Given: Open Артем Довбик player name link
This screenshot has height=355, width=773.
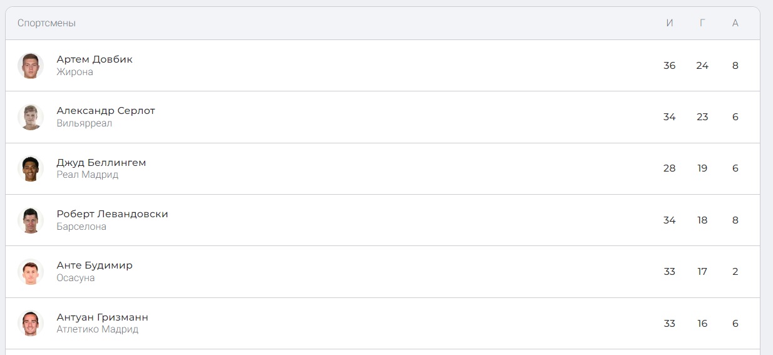Looking at the screenshot, I should coord(95,59).
